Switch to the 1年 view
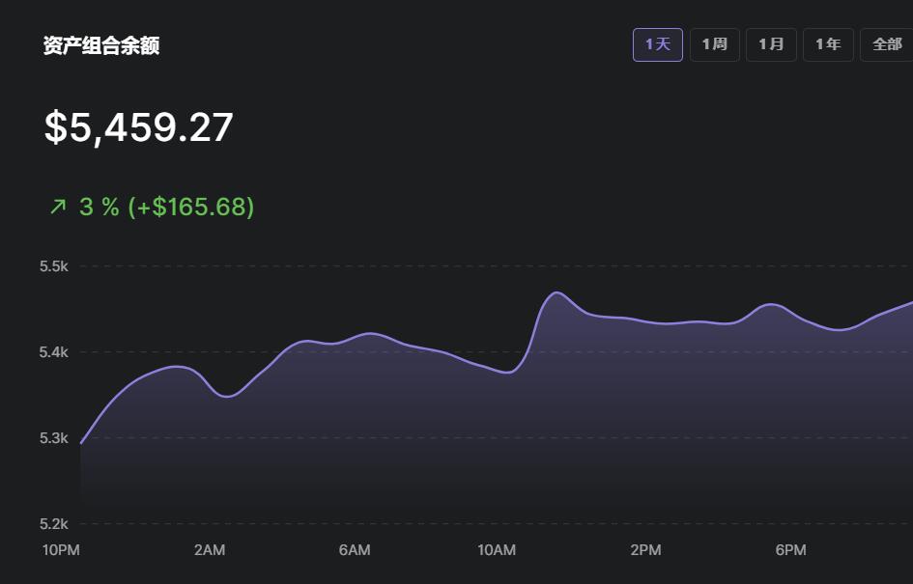Image resolution: width=913 pixels, height=584 pixels. point(828,44)
